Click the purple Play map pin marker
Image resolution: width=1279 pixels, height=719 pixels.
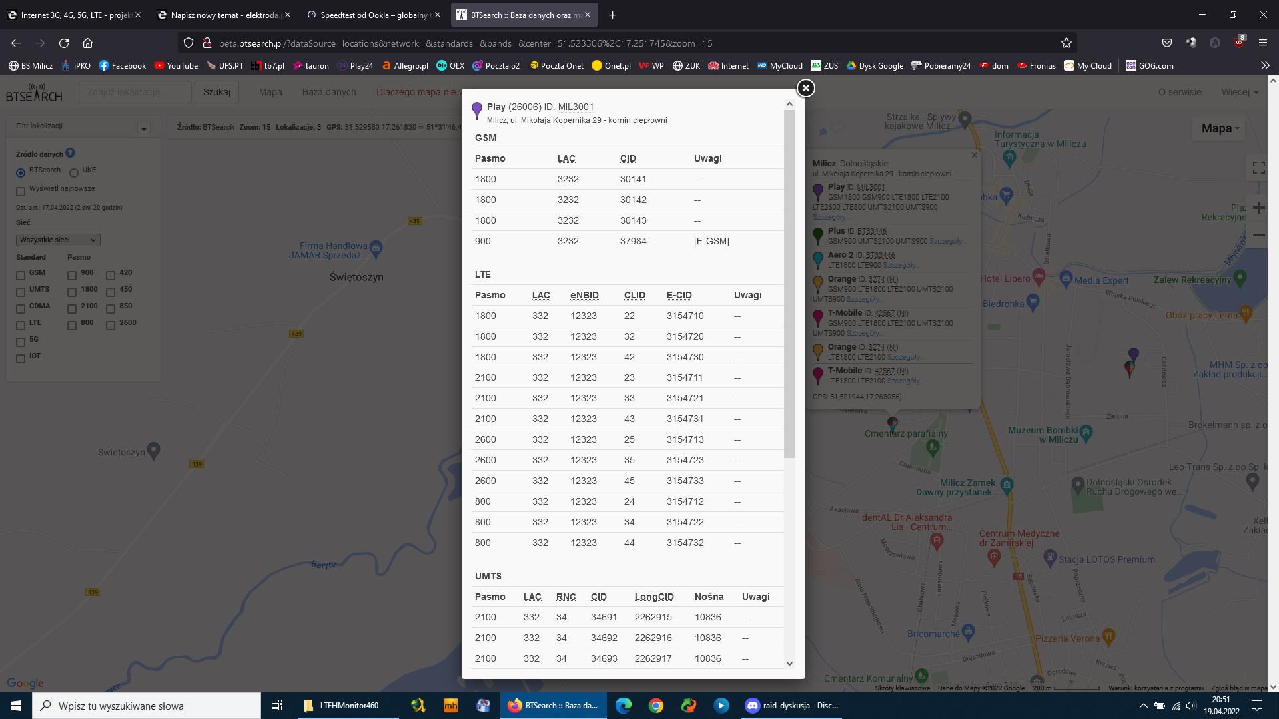click(1133, 354)
